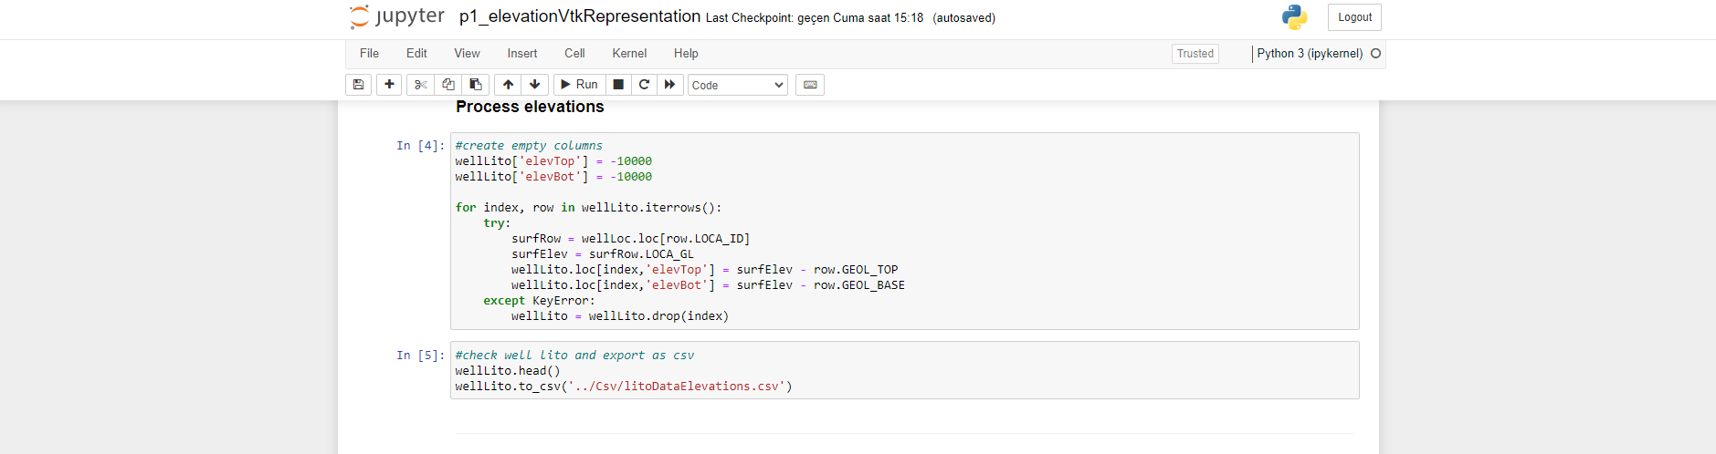Open the Cell menu

(x=574, y=54)
